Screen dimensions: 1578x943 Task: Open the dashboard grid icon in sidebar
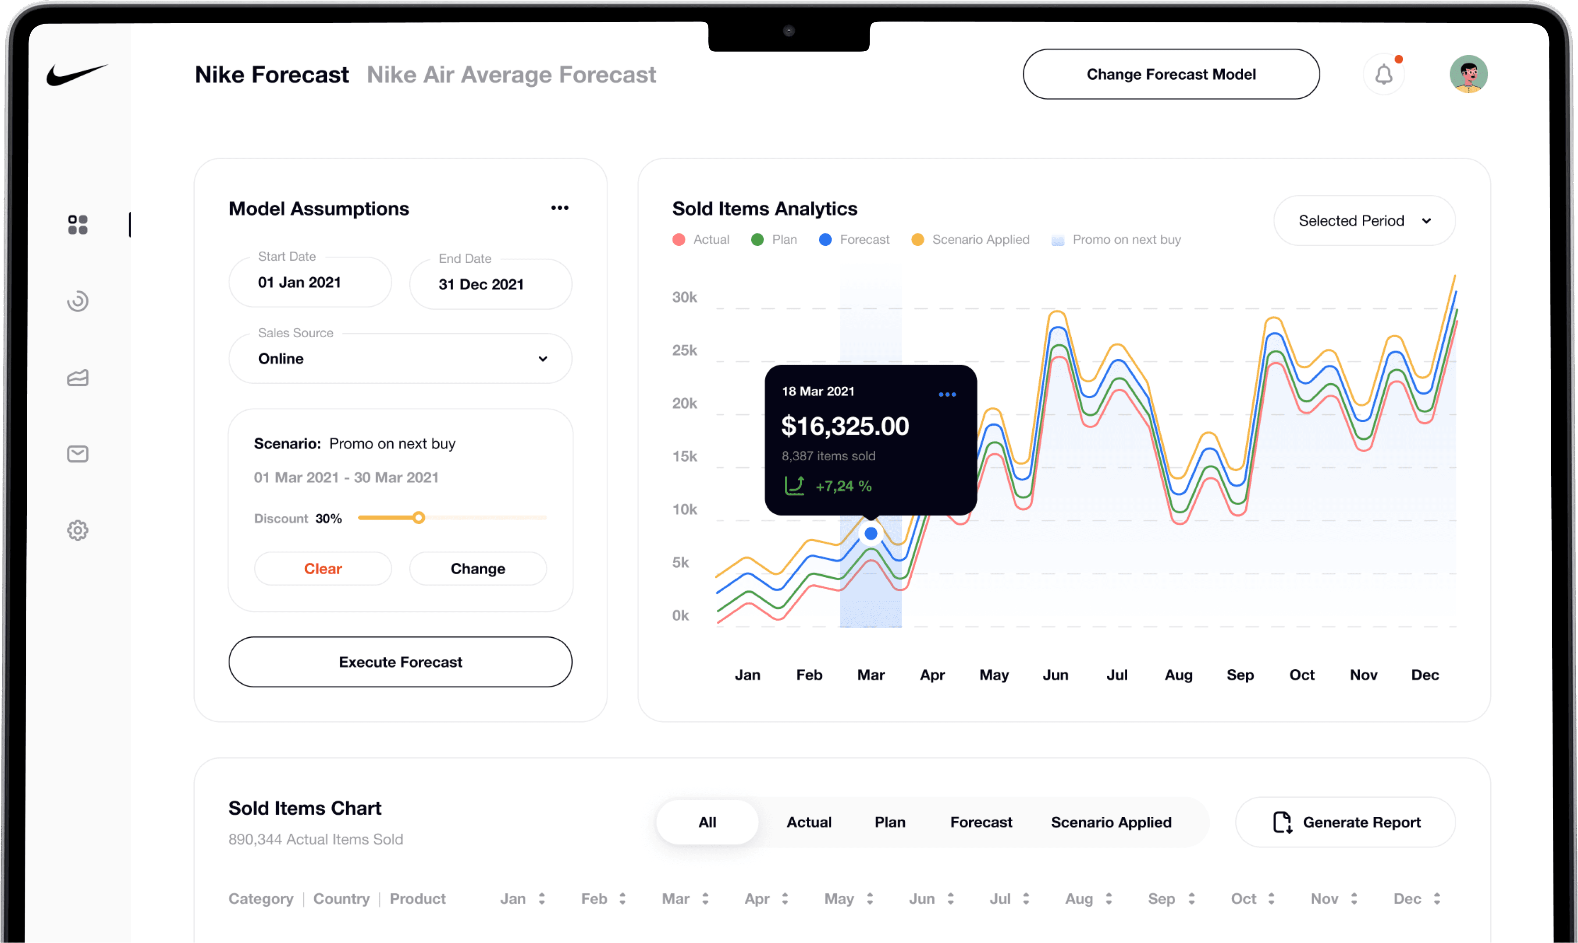pyautogui.click(x=78, y=224)
